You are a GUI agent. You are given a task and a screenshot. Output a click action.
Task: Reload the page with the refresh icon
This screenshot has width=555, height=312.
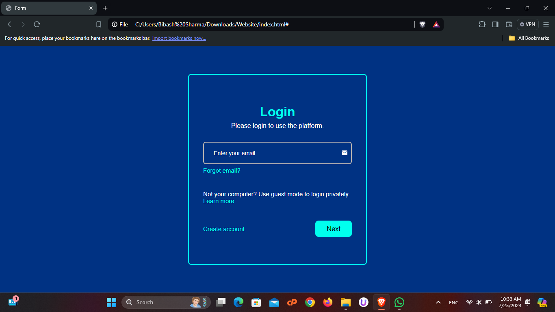pyautogui.click(x=37, y=24)
